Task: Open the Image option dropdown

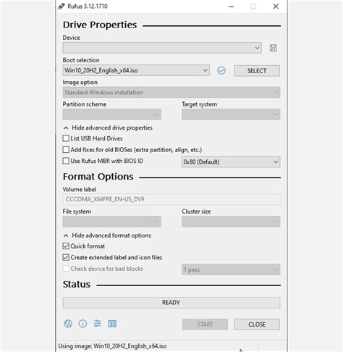Action: click(x=171, y=93)
